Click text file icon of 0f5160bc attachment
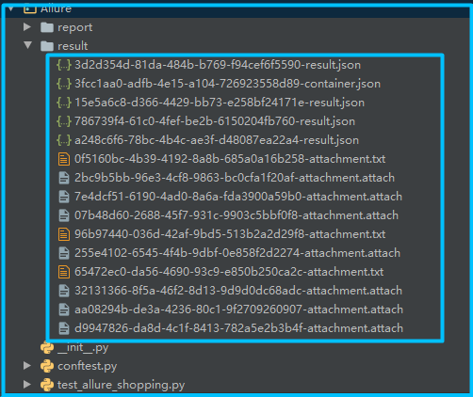This screenshot has height=397, width=473. tap(64, 159)
